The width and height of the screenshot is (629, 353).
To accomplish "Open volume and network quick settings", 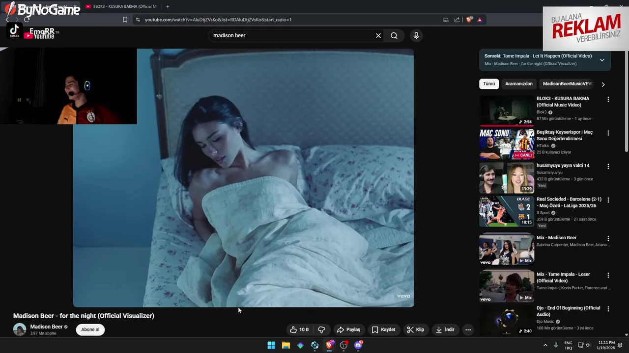I will 585,345.
